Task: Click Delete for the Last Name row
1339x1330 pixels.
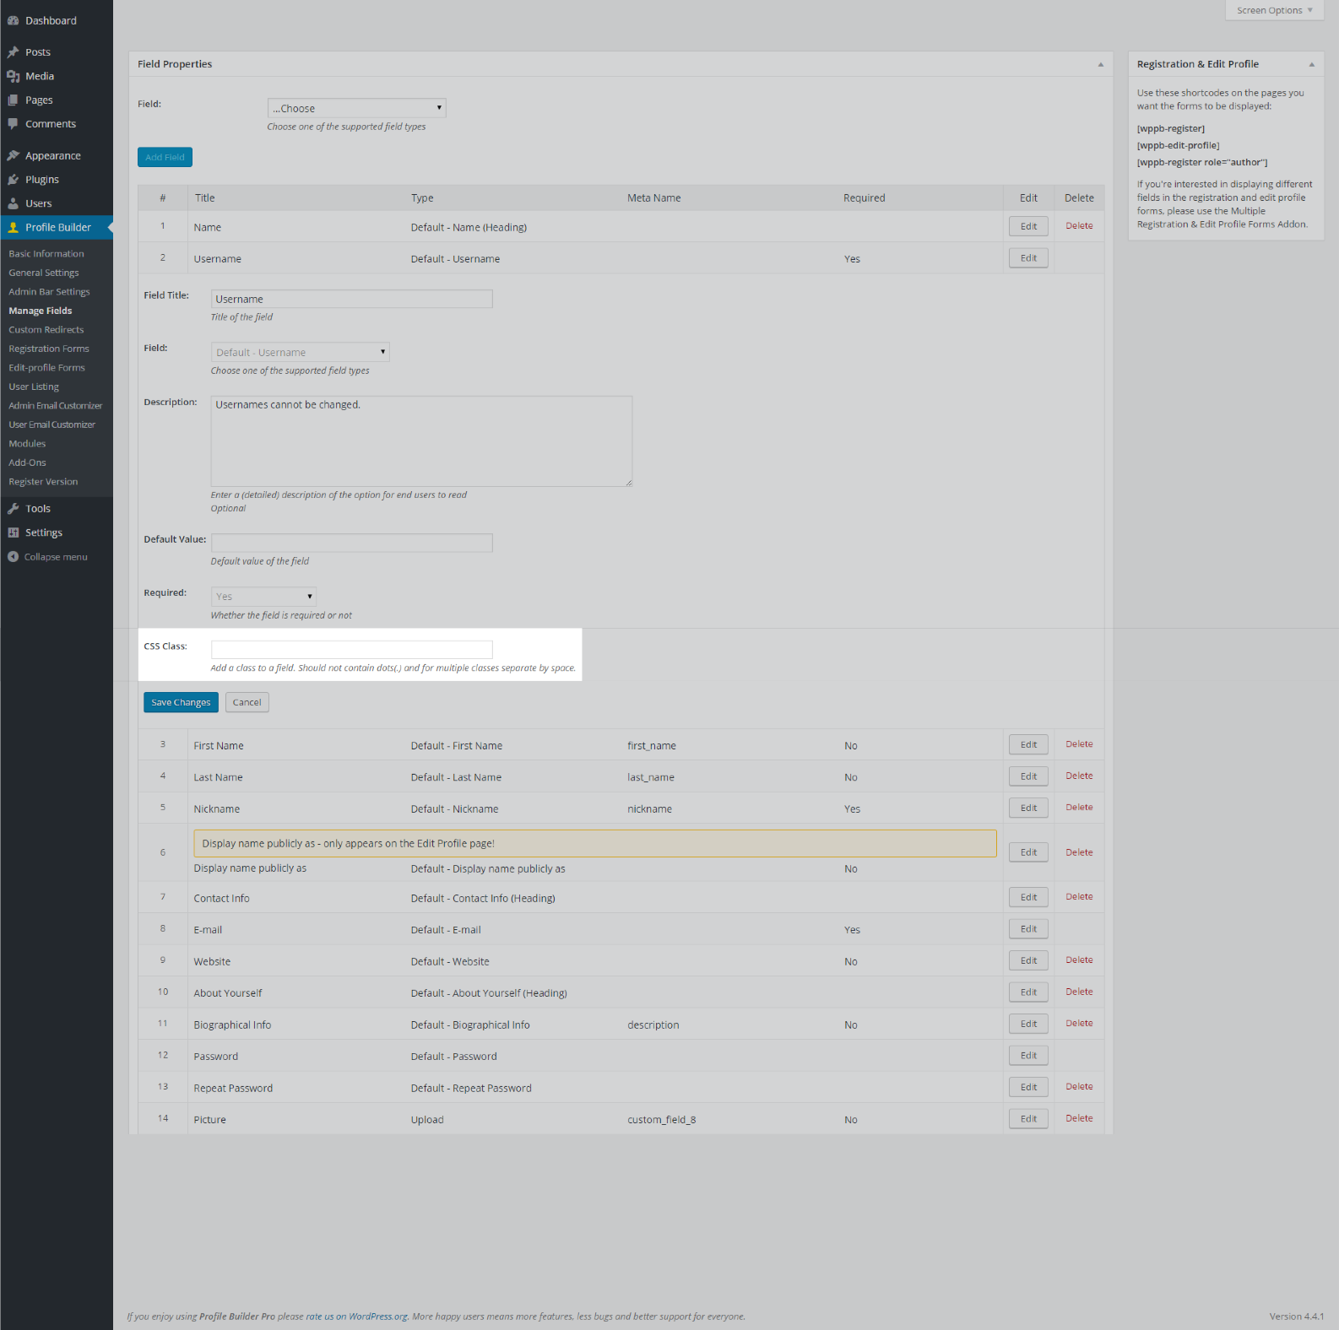Action: [x=1079, y=776]
